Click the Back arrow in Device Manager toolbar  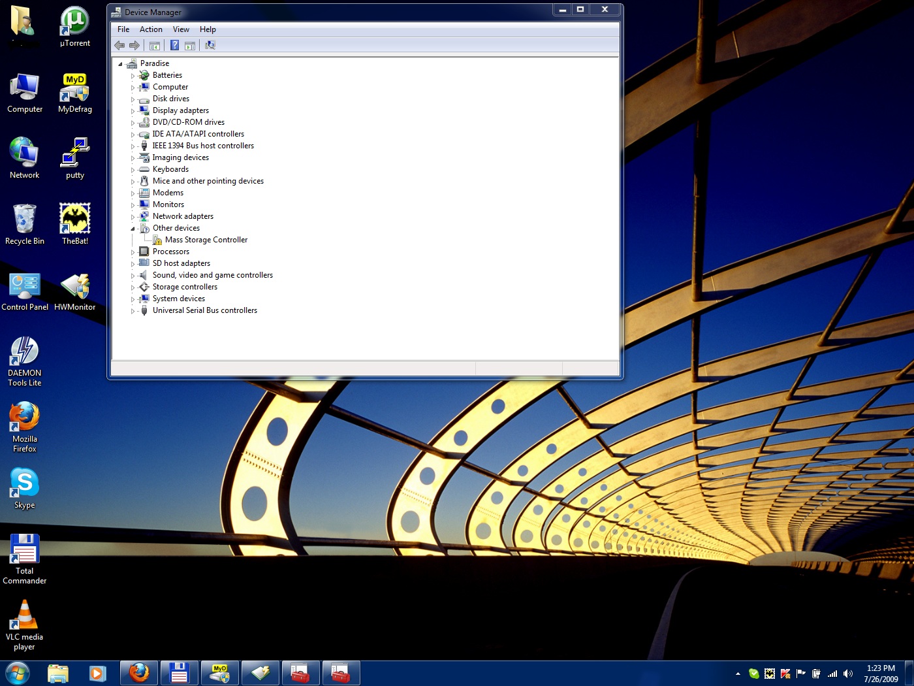119,45
